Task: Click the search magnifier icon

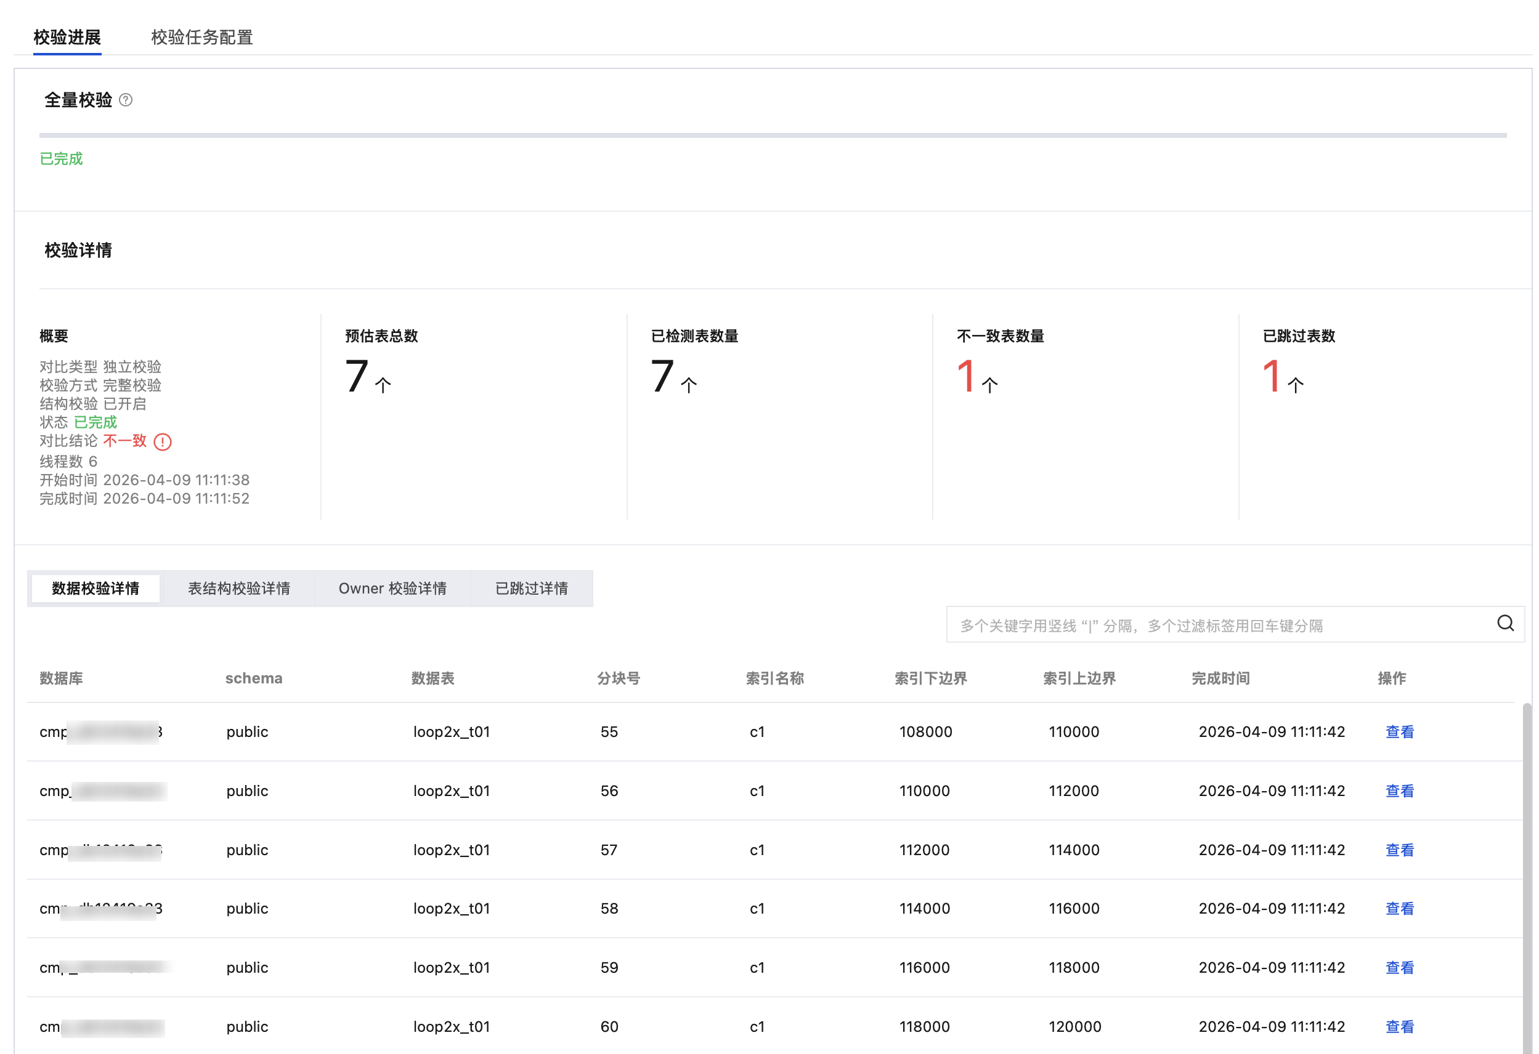Action: click(1504, 623)
